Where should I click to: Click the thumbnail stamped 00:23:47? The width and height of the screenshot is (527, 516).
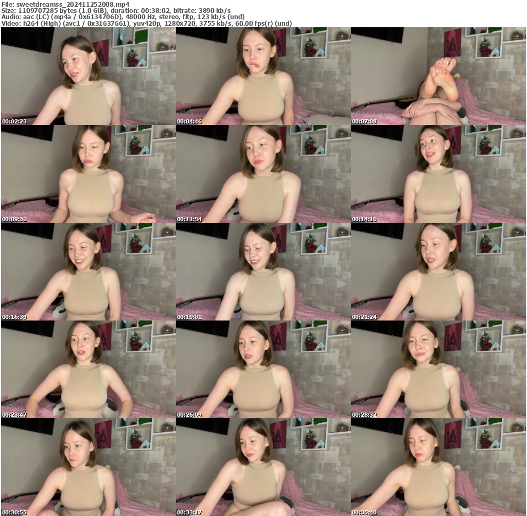pyautogui.click(x=87, y=367)
